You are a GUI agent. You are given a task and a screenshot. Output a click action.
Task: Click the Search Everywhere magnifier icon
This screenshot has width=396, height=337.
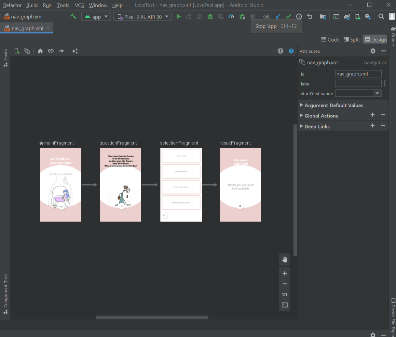[x=381, y=16]
